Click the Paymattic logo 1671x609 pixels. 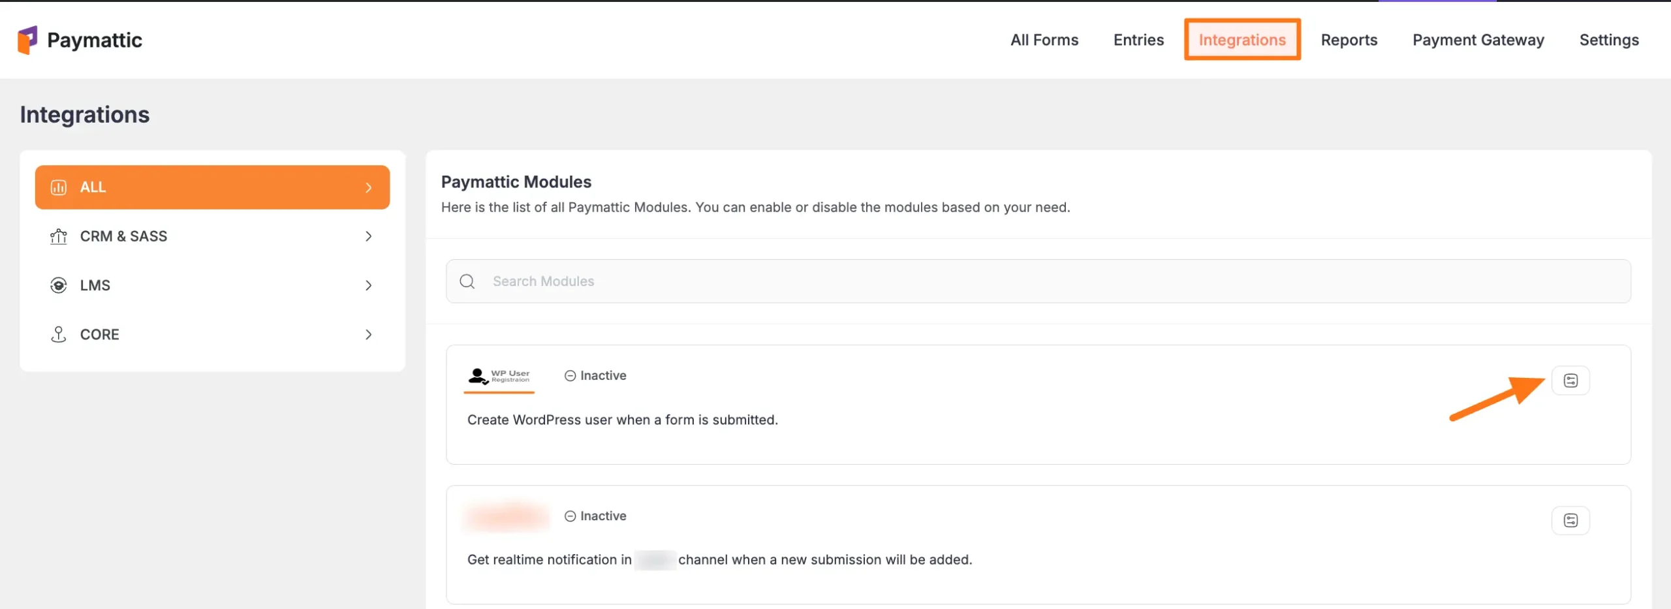click(78, 39)
